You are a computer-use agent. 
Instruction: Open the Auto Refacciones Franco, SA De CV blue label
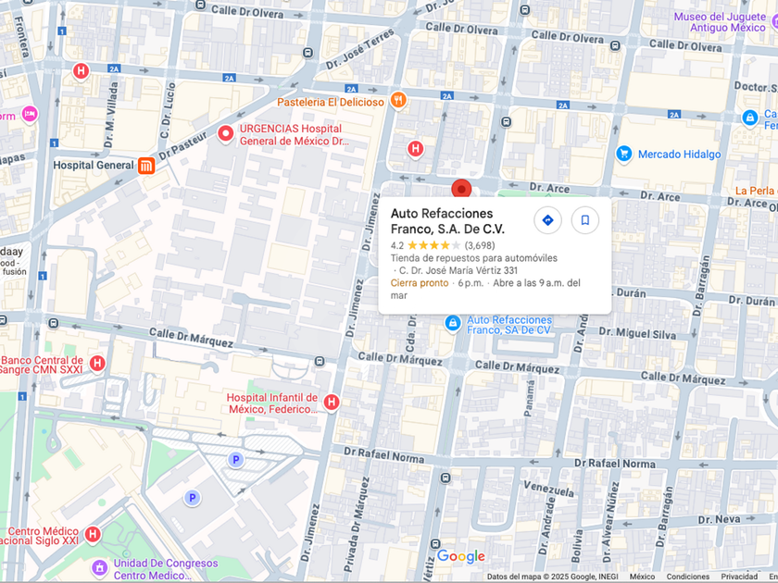509,325
